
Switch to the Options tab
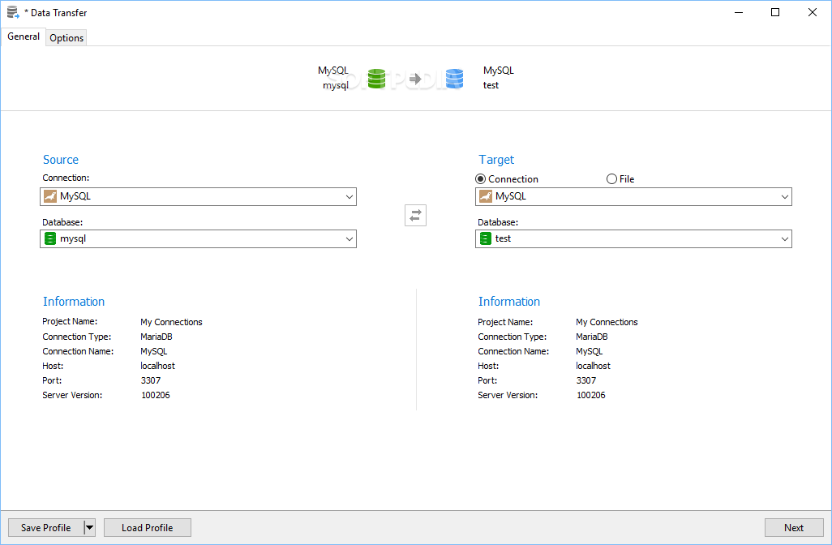[66, 37]
